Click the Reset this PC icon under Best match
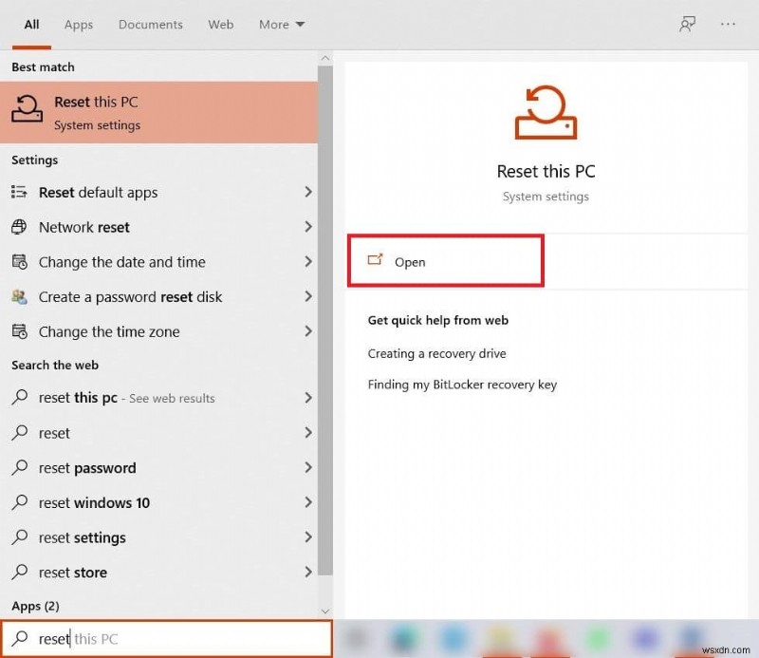This screenshot has height=658, width=759. pos(28,113)
